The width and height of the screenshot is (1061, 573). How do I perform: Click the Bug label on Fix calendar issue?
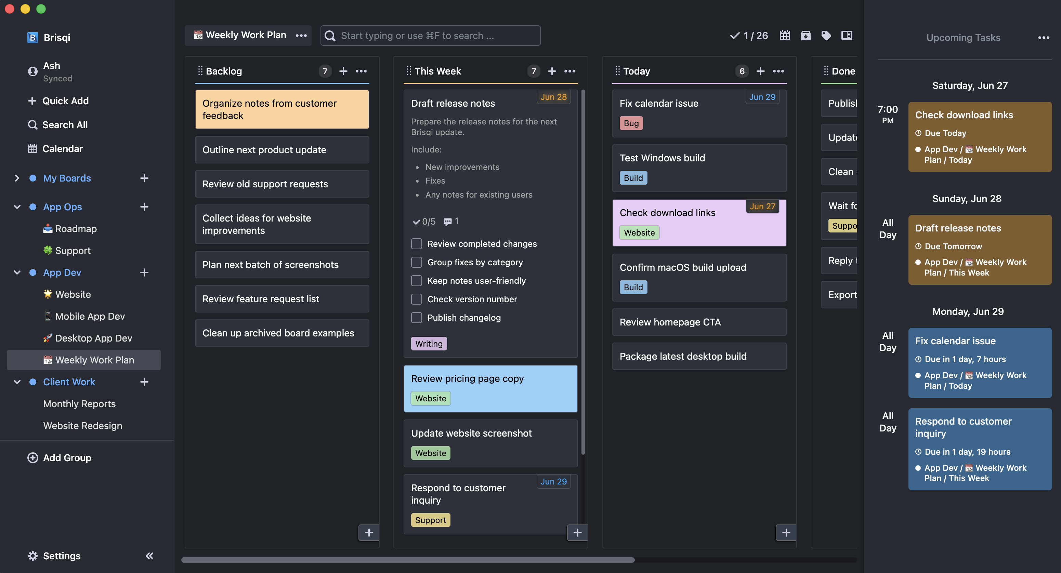pos(631,123)
